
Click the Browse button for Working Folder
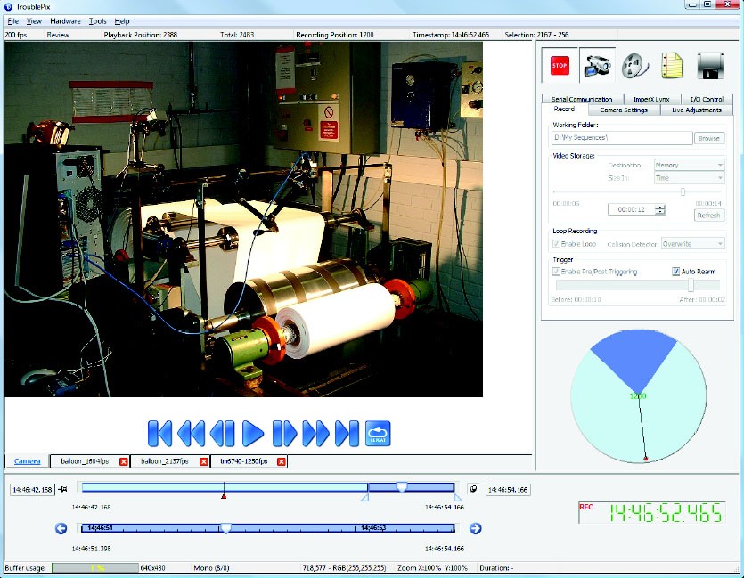[709, 139]
